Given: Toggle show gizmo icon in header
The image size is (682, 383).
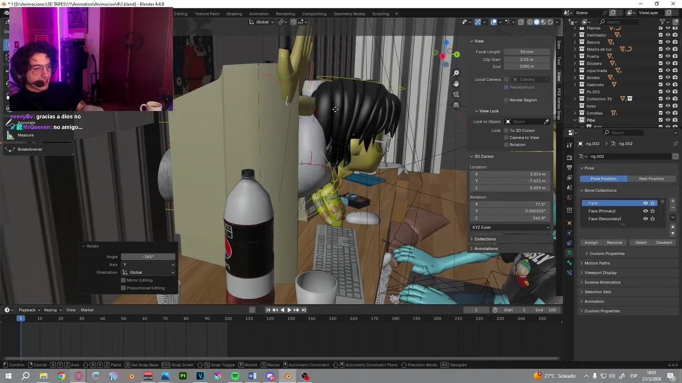Looking at the screenshot, I should pyautogui.click(x=477, y=22).
